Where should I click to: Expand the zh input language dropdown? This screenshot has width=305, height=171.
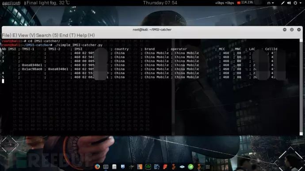pos(271,3)
